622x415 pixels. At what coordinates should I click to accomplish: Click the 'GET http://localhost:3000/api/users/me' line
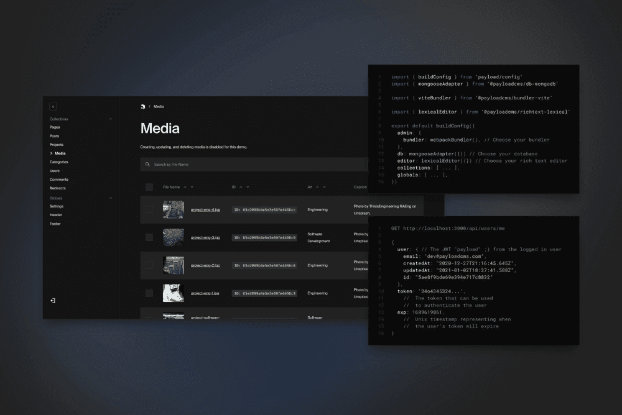[448, 228]
